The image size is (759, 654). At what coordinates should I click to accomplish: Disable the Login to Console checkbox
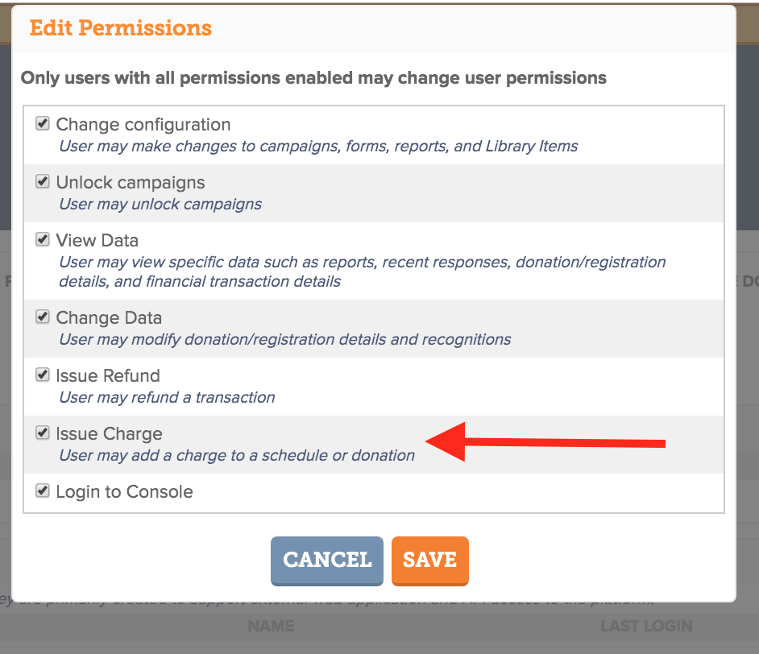[43, 491]
